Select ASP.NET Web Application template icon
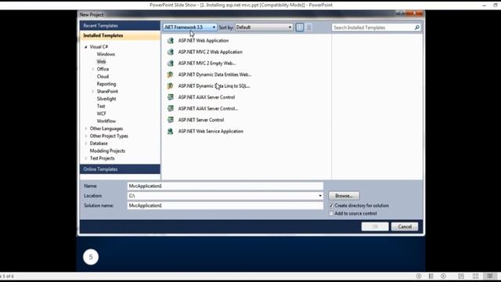 [171, 41]
